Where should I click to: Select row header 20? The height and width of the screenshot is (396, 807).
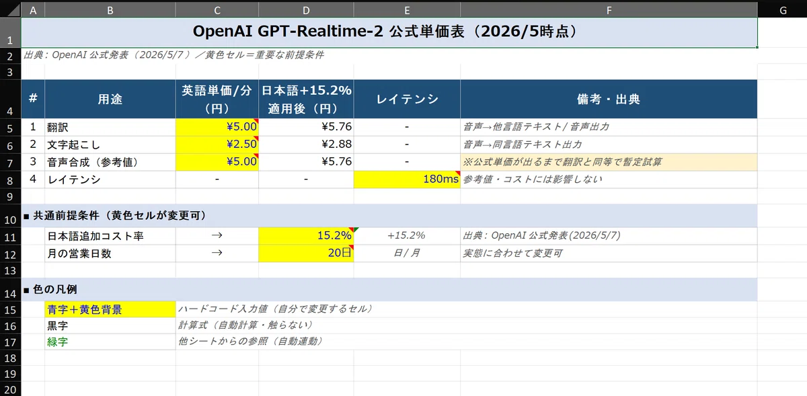tap(10, 390)
